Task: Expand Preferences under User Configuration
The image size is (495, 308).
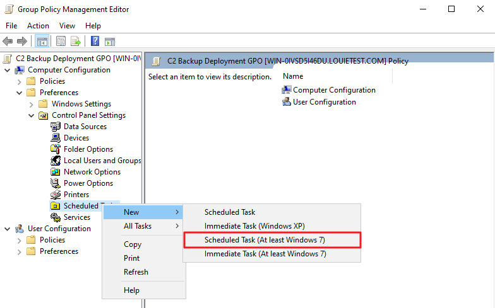Action: 19,252
